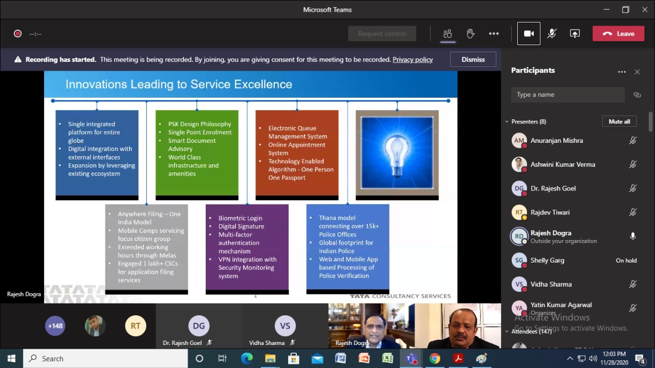Open Participants panel more options menu
The width and height of the screenshot is (655, 368).
(622, 72)
